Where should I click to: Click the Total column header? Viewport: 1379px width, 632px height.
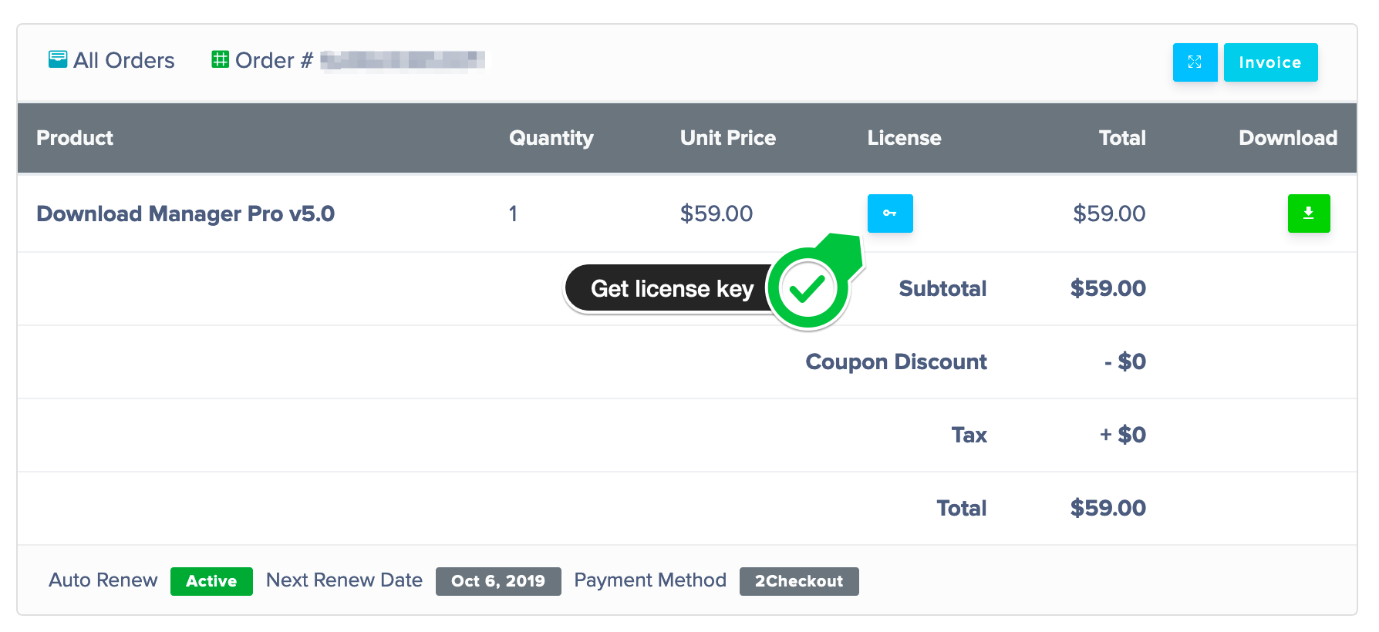[x=1122, y=138]
